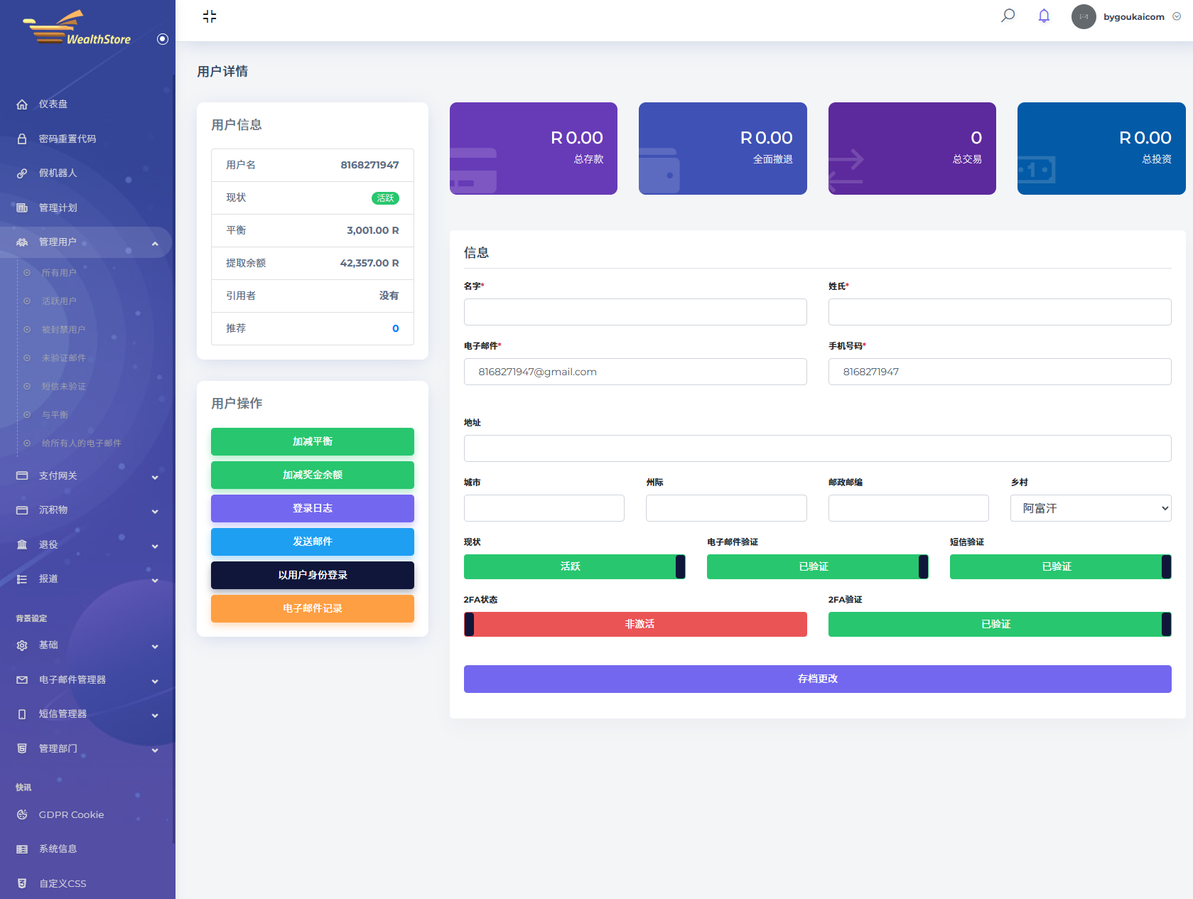Click the 仪表盘 home icon

pyautogui.click(x=22, y=104)
